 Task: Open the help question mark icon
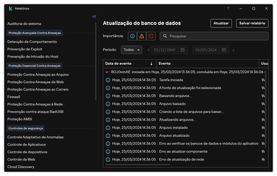228,8
